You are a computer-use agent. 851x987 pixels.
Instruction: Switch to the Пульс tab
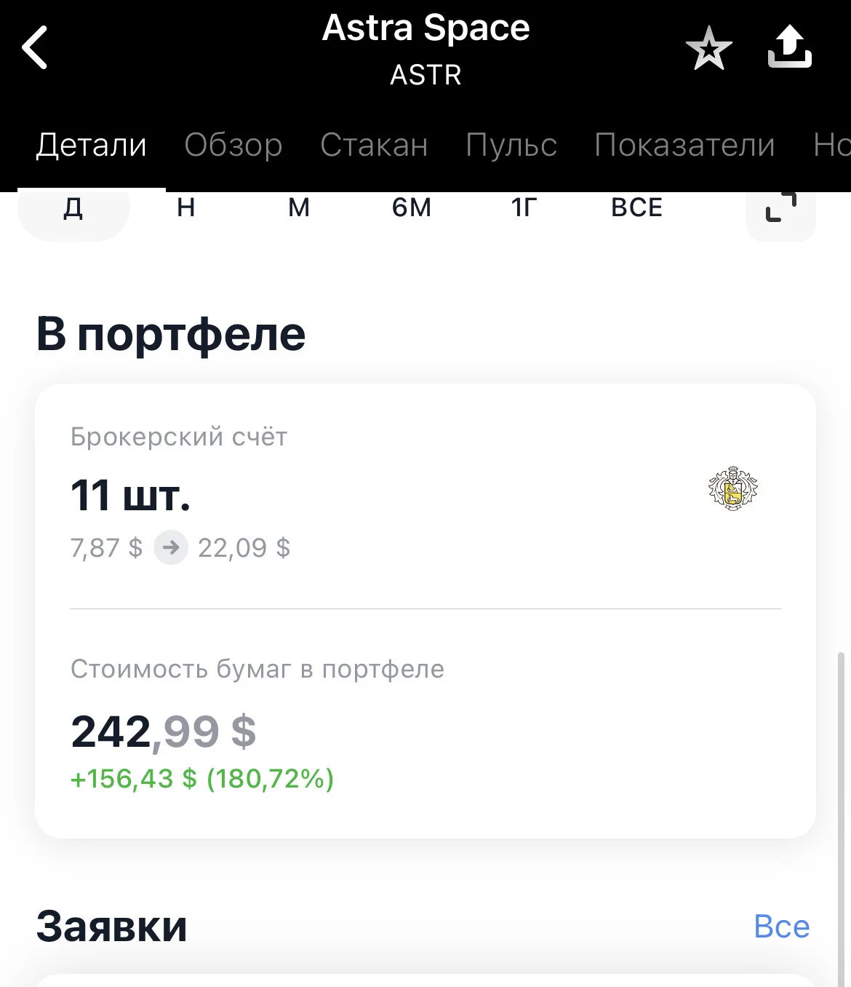click(x=511, y=145)
